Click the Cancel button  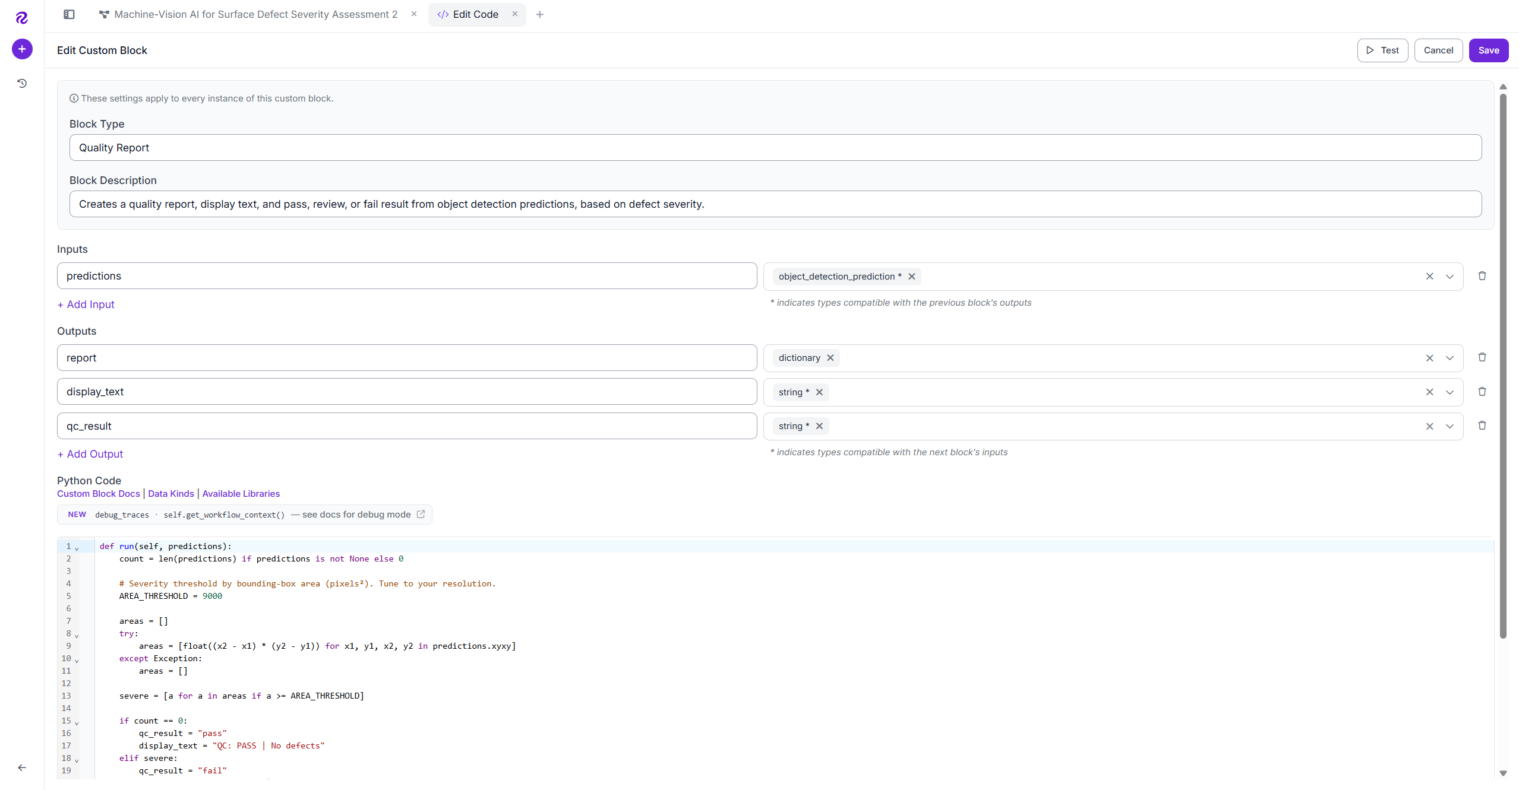tap(1438, 50)
